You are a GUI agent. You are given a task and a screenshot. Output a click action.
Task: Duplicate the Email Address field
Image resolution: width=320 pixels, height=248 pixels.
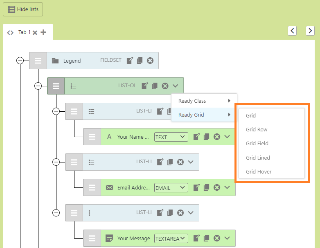[207, 187]
